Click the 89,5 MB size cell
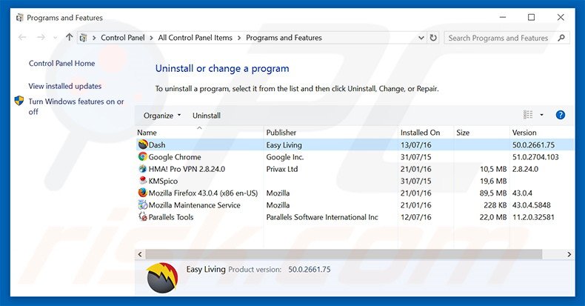The height and width of the screenshot is (306, 585). coord(493,193)
